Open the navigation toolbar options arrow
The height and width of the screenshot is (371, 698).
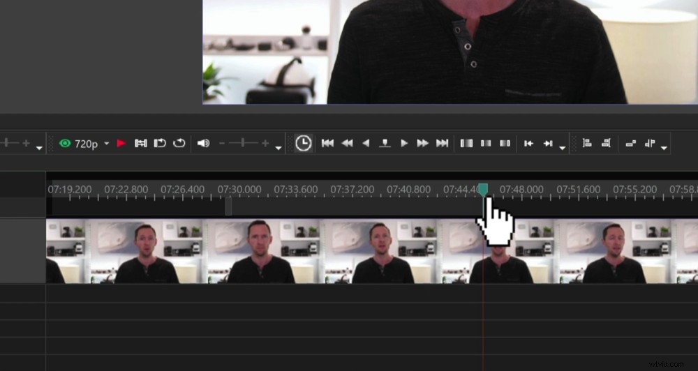pos(562,148)
